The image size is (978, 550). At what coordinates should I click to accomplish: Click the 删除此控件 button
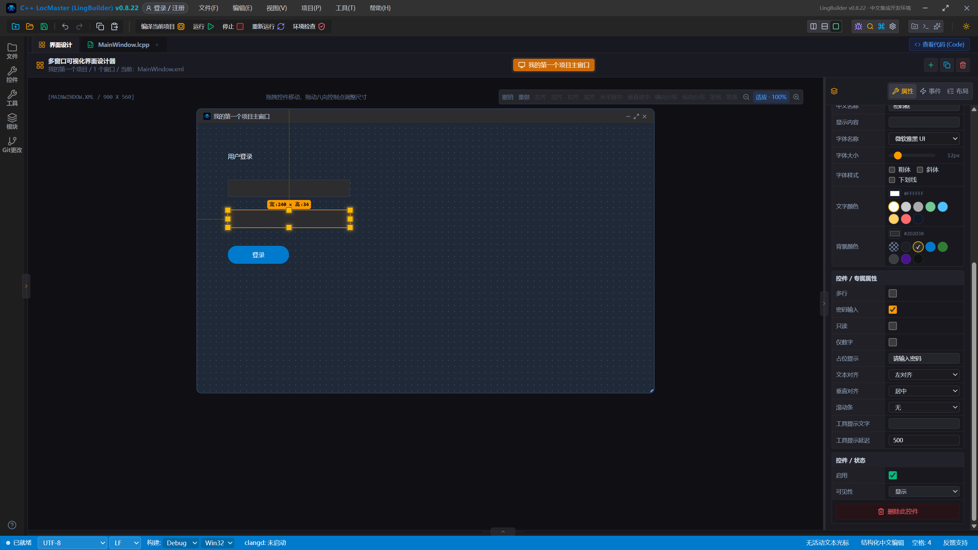coord(898,512)
